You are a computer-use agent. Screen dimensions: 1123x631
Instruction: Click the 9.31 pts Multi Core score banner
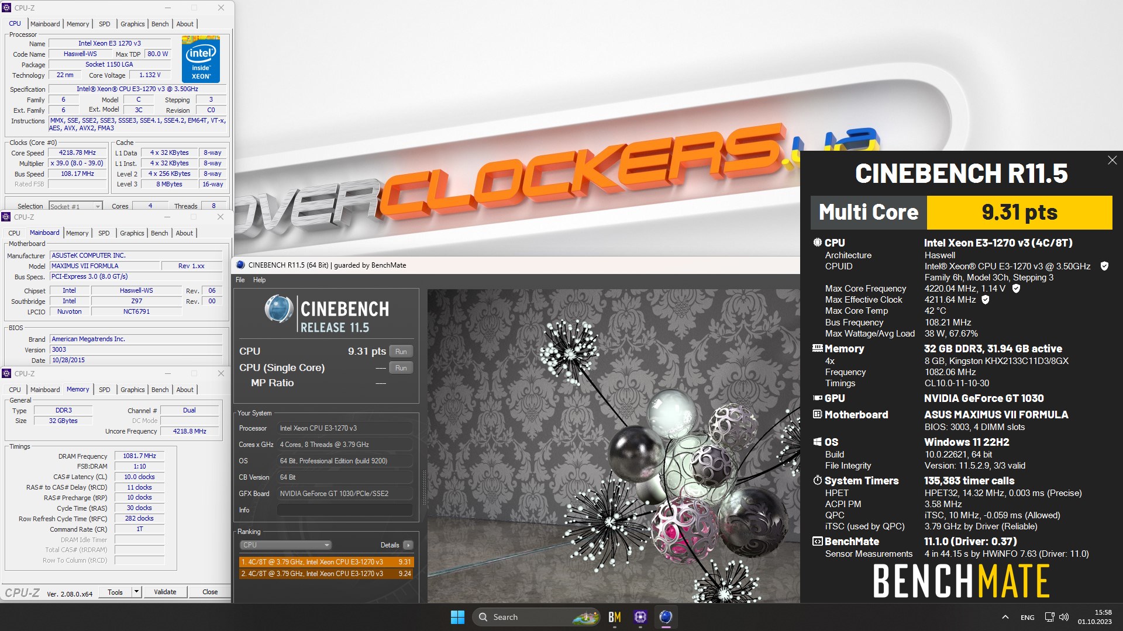pos(1019,212)
